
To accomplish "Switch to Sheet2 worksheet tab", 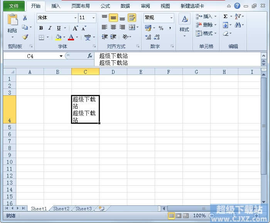I will tap(61, 208).
